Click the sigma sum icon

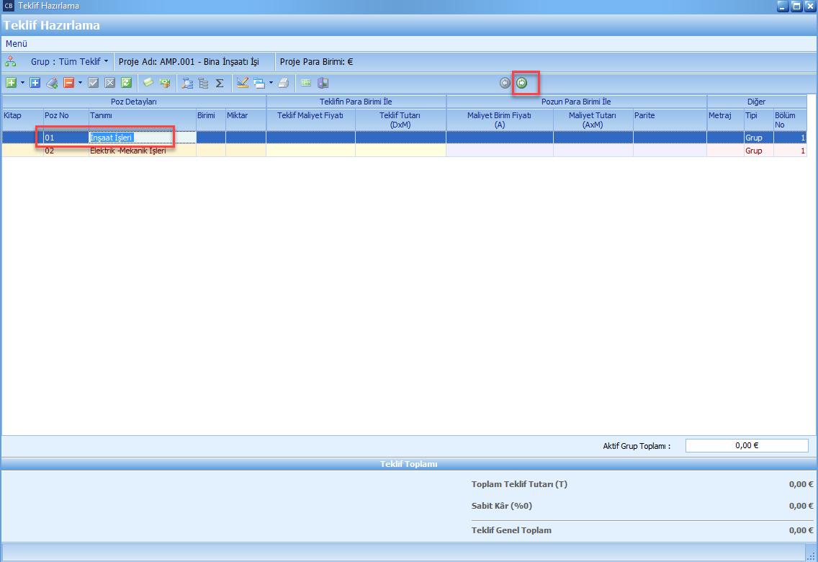point(220,83)
